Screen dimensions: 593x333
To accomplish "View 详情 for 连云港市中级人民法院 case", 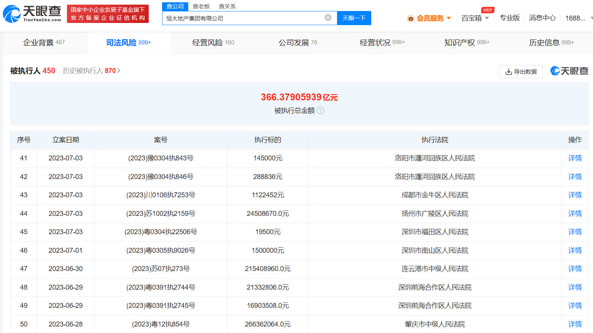I will click(x=574, y=269).
